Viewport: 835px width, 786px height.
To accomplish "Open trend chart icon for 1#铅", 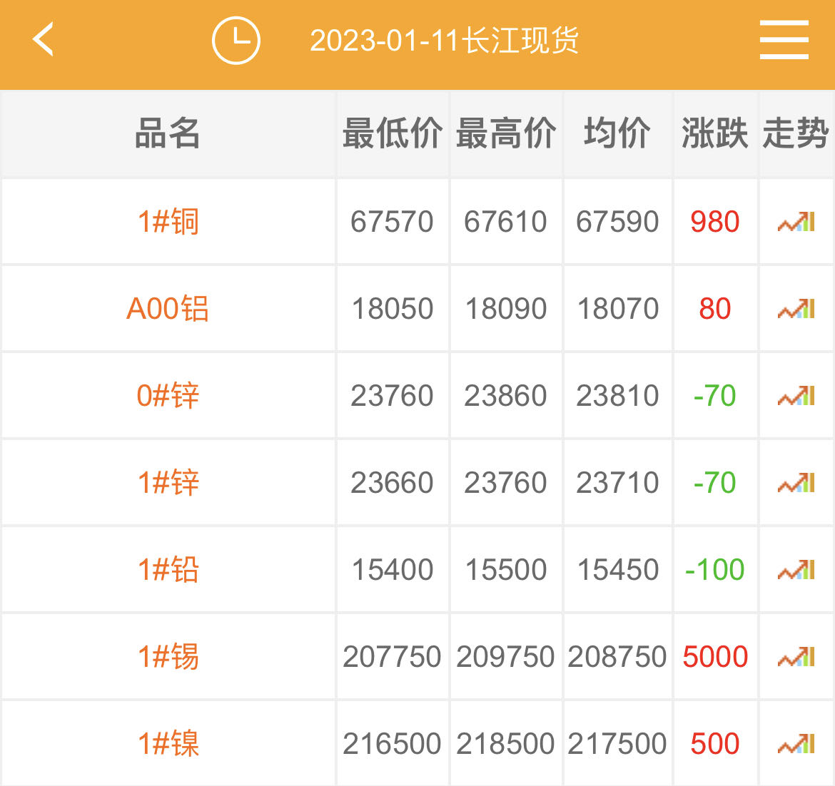I will (x=796, y=570).
